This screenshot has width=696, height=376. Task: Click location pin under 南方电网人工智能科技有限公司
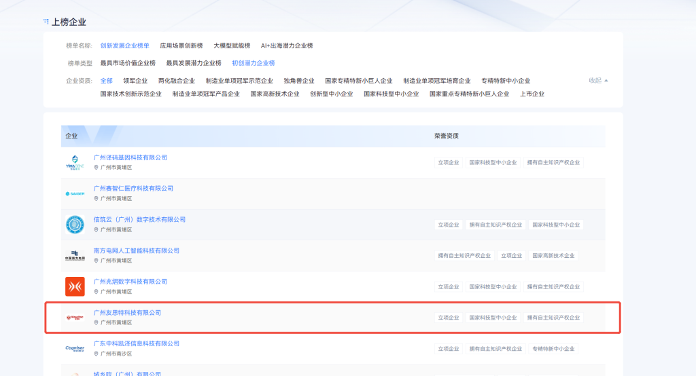[96, 261]
